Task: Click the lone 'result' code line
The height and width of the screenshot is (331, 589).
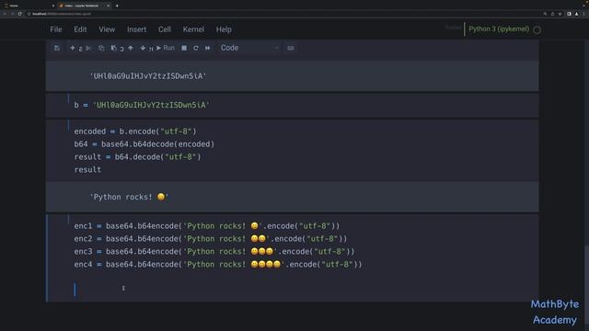Action: click(x=87, y=169)
